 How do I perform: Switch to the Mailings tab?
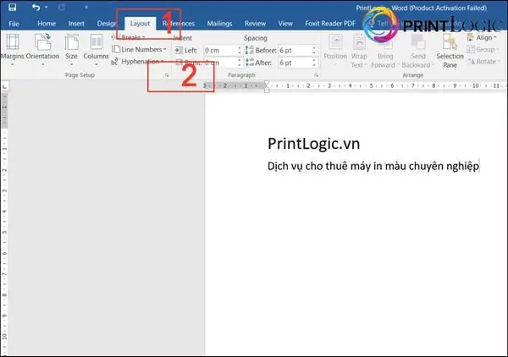click(219, 24)
